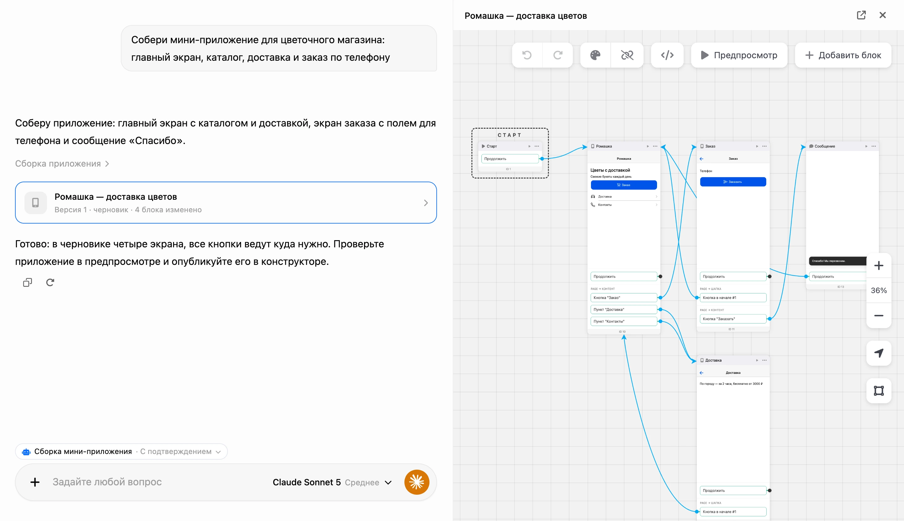Open the code view icon
The width and height of the screenshot is (904, 521).
(x=667, y=55)
